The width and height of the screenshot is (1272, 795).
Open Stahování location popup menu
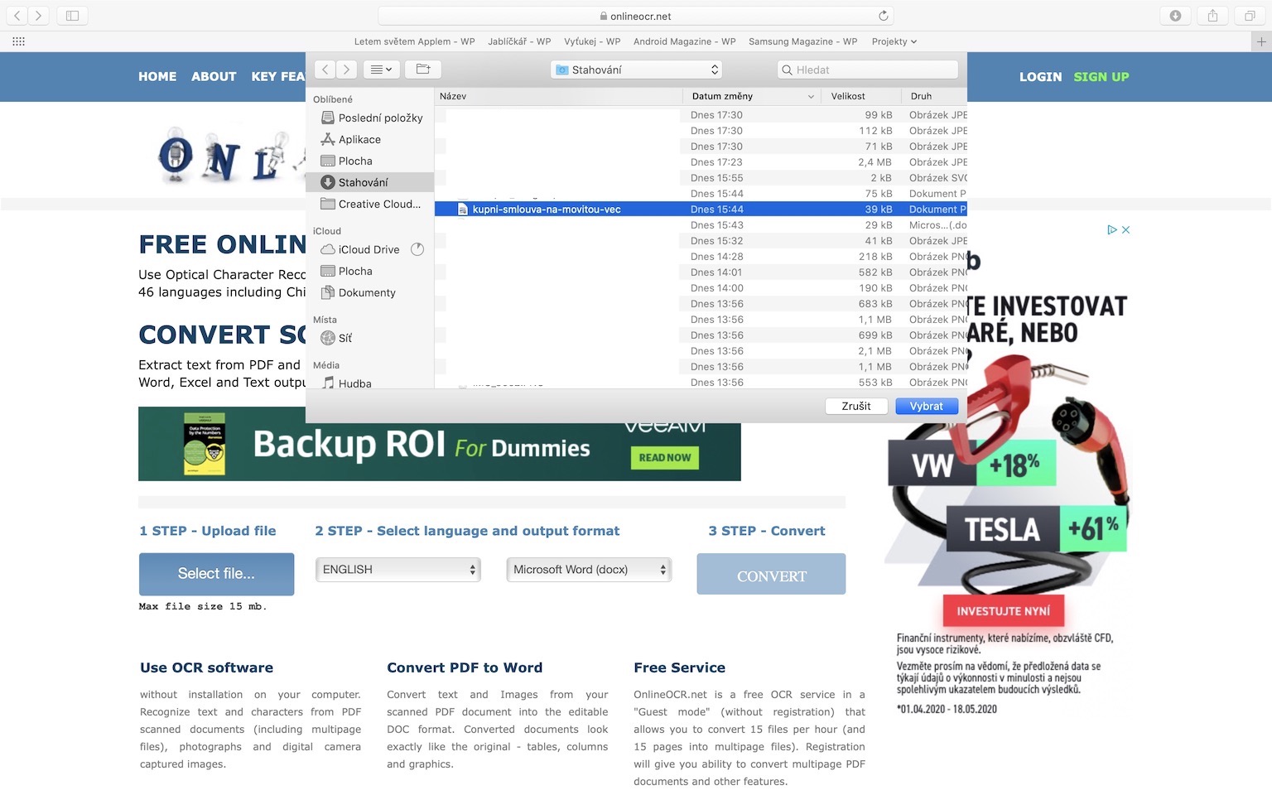point(636,70)
